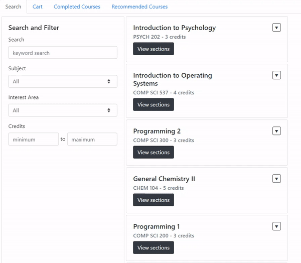
Task: Expand the General Chemistry II card arrow
Action: pyautogui.click(x=276, y=179)
